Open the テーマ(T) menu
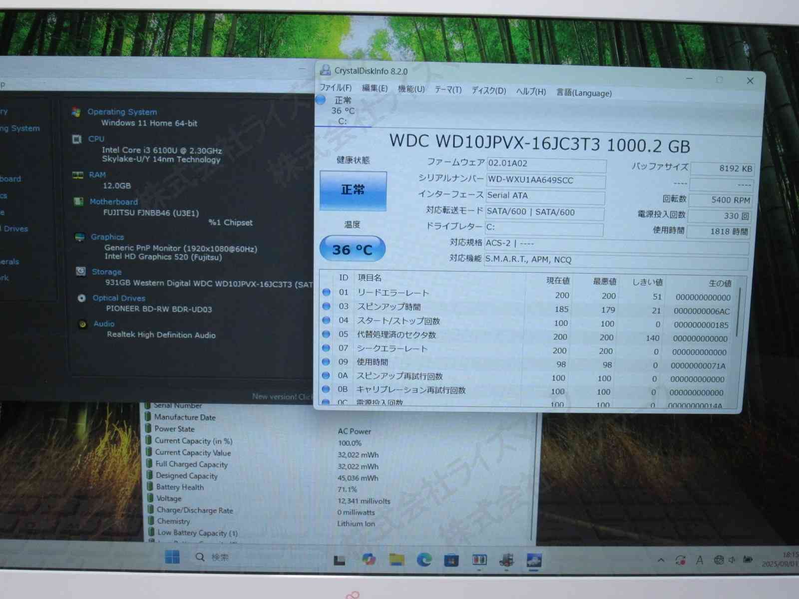Image resolution: width=799 pixels, height=599 pixels. click(448, 89)
